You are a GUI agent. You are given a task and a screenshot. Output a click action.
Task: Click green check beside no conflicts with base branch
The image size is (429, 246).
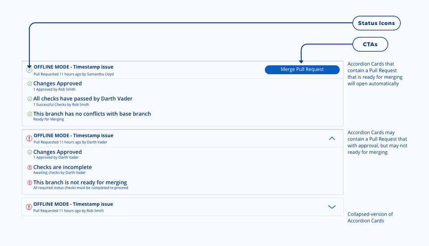[x=29, y=114]
